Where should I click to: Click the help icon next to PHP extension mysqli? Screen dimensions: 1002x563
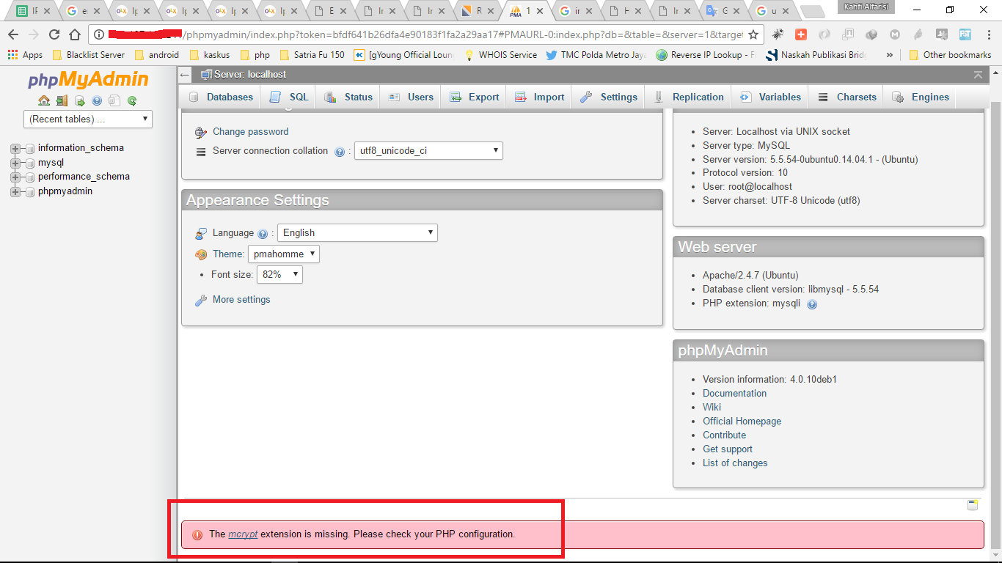pyautogui.click(x=811, y=303)
